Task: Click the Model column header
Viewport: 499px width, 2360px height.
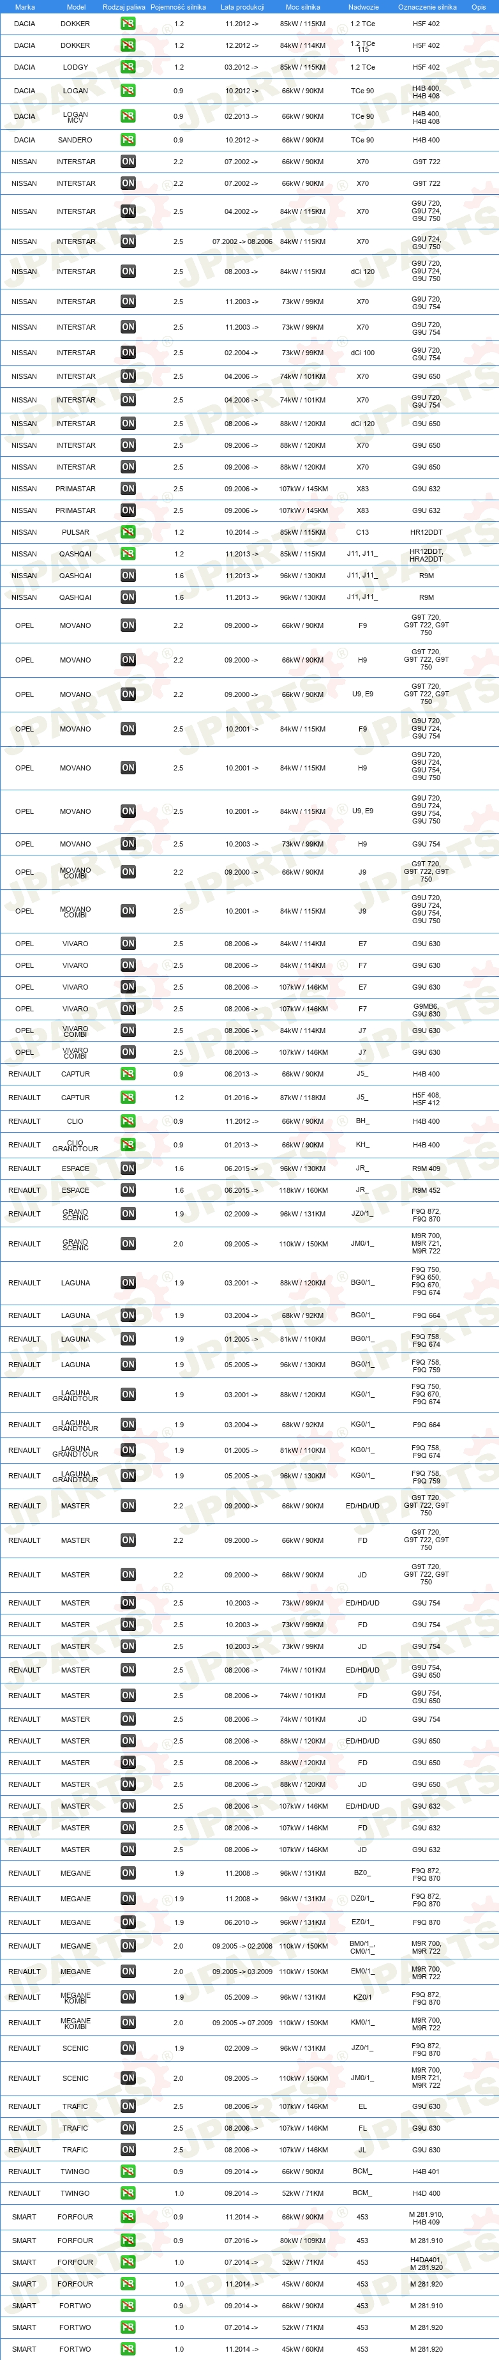Action: tap(76, 6)
